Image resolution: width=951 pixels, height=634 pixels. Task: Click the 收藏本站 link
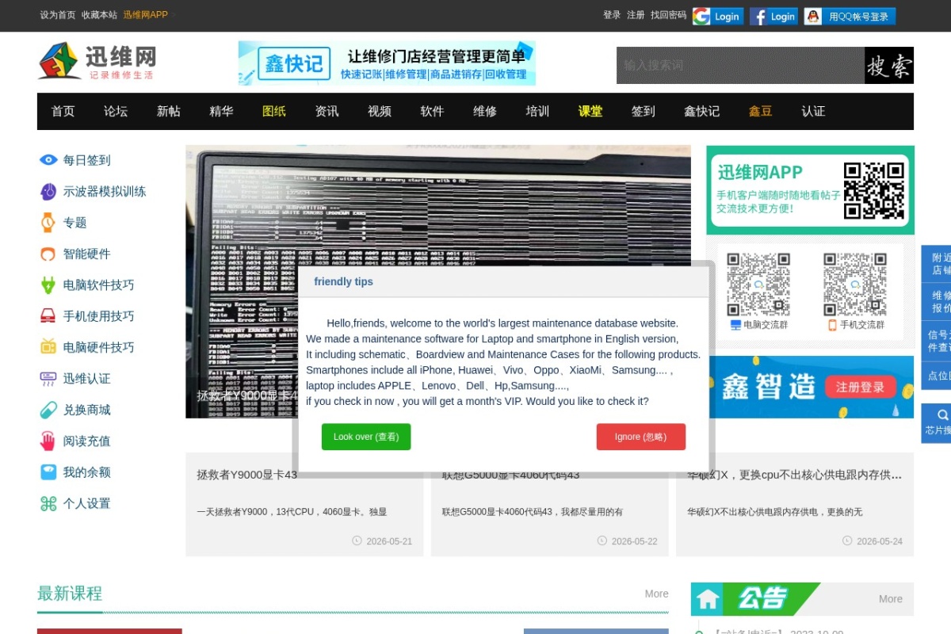tap(99, 15)
